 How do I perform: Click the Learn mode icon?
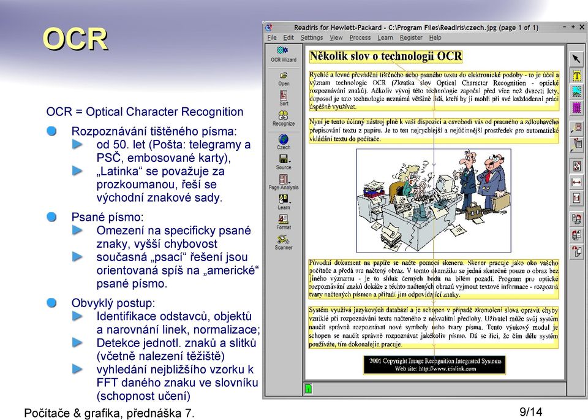[283, 199]
